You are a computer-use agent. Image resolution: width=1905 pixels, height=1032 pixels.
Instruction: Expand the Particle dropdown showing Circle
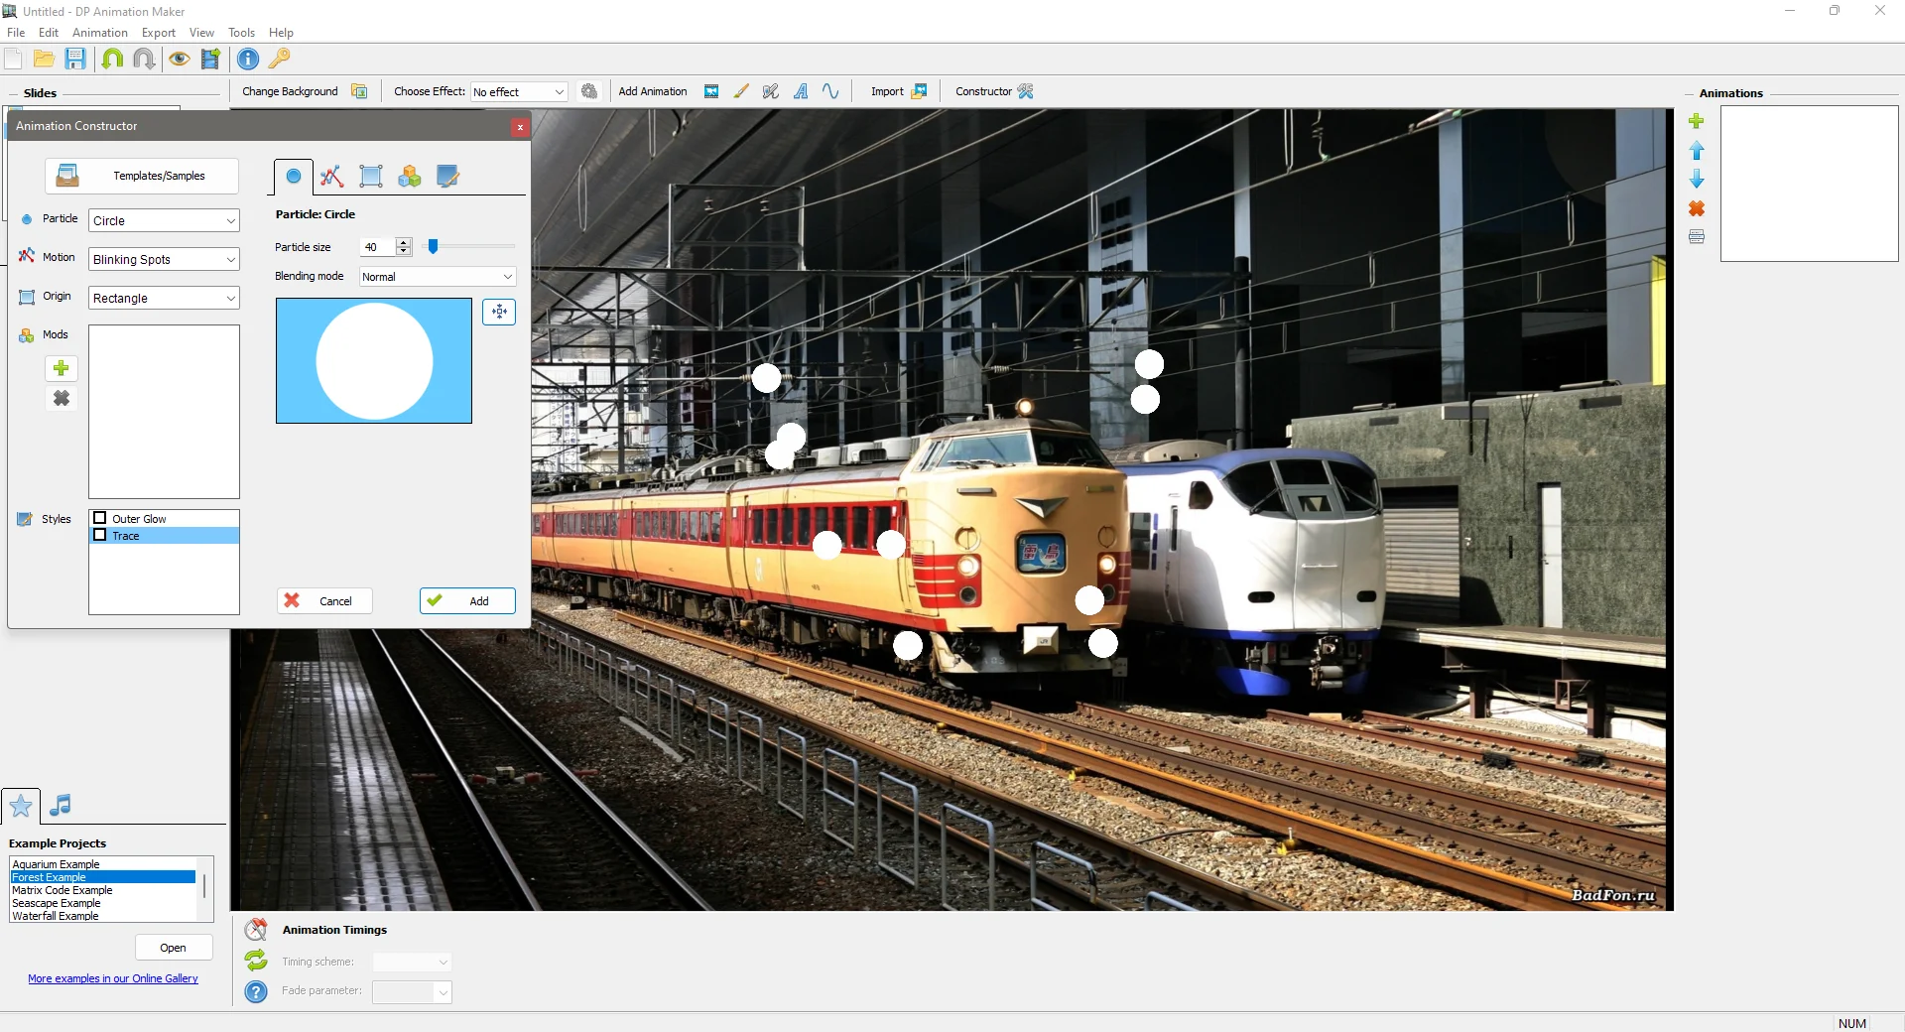[164, 220]
